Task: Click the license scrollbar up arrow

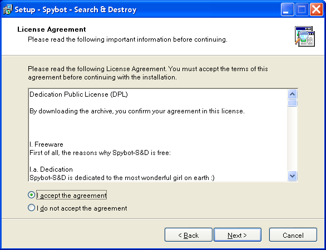Action: click(x=292, y=94)
